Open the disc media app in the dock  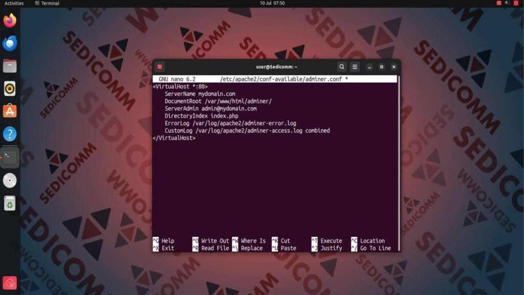(10, 180)
